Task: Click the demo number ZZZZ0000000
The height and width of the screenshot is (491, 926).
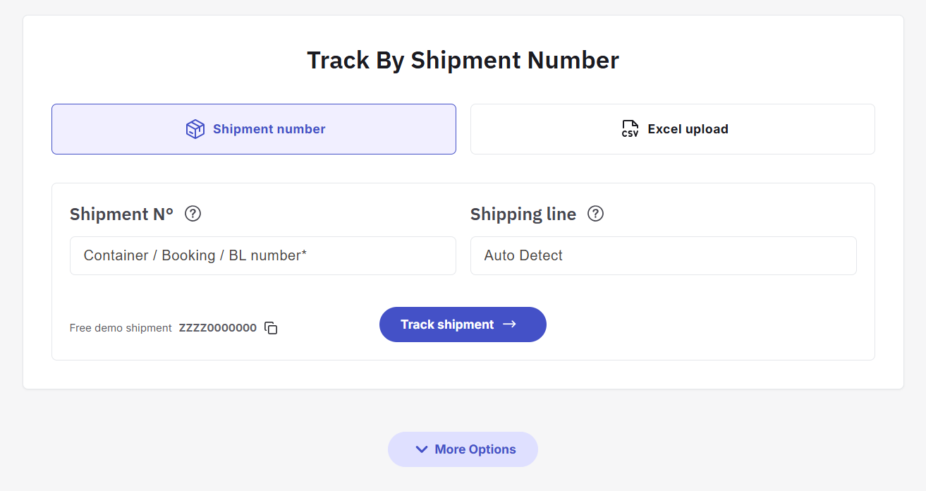Action: pyautogui.click(x=218, y=328)
